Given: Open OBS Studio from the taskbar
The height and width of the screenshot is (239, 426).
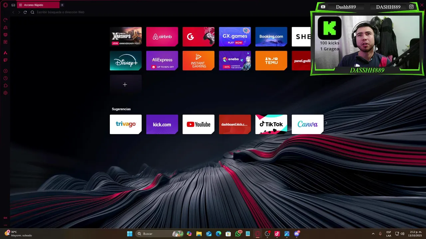Looking at the screenshot, I should [x=267, y=234].
